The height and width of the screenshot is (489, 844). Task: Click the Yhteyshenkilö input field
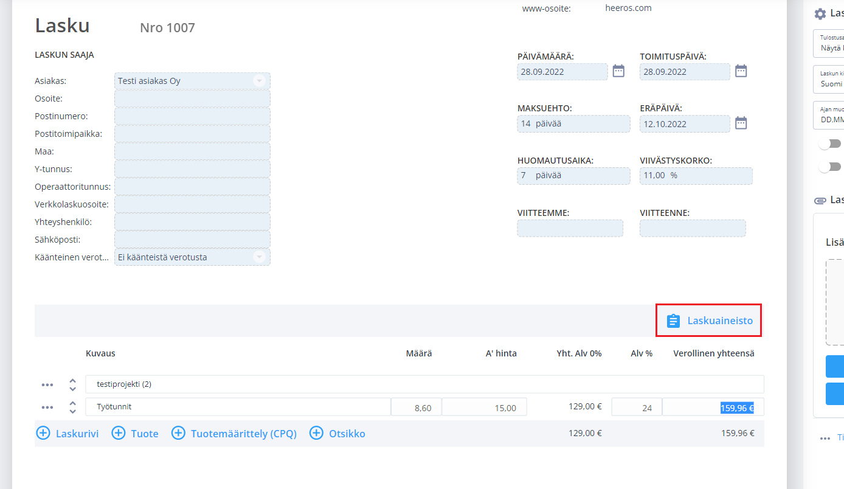coord(192,222)
